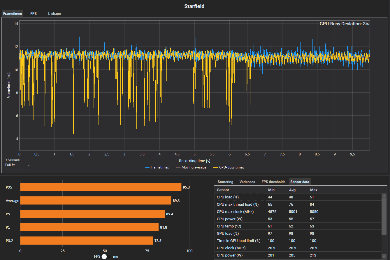This screenshot has width=390, height=260.
Task: Click the P0.2 bar showing 78.5
Action: (x=87, y=241)
